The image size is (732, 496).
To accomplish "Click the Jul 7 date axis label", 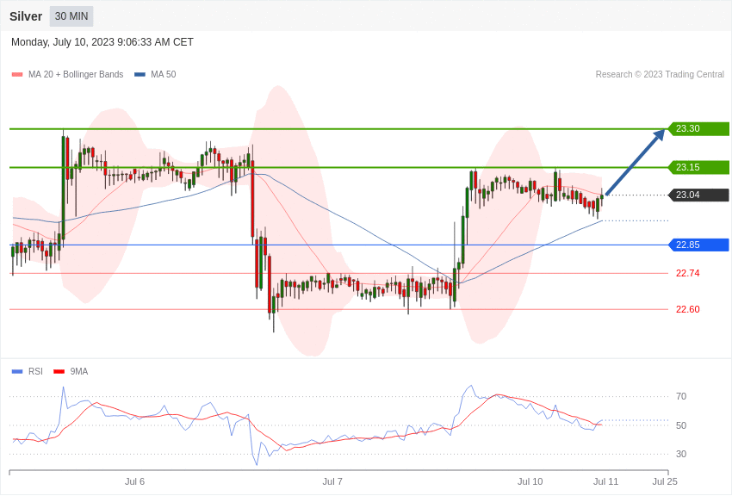I will (332, 481).
